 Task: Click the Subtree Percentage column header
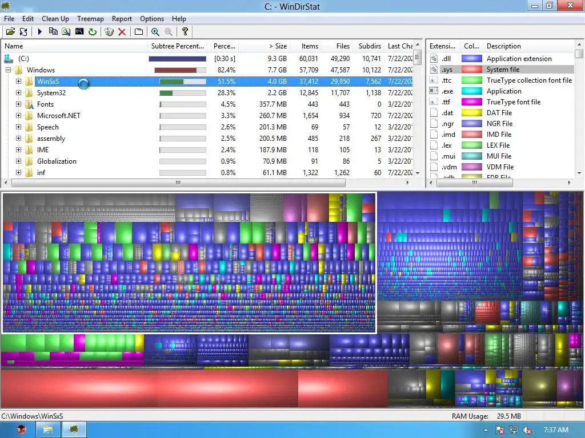coord(178,46)
